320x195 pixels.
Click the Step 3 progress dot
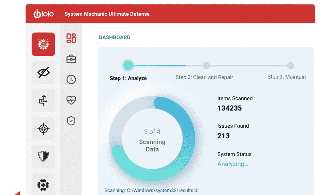[291, 66]
